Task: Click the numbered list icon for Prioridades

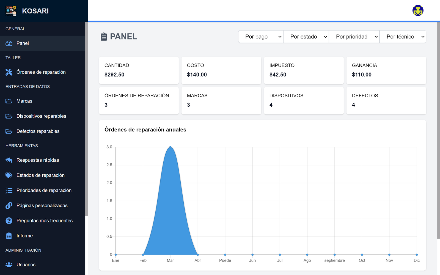Action: point(9,190)
